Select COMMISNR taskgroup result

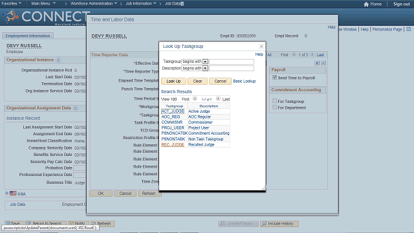click(x=172, y=122)
